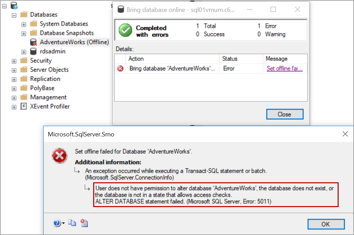
Task: Click the help question mark icon
Action: (x=57, y=223)
